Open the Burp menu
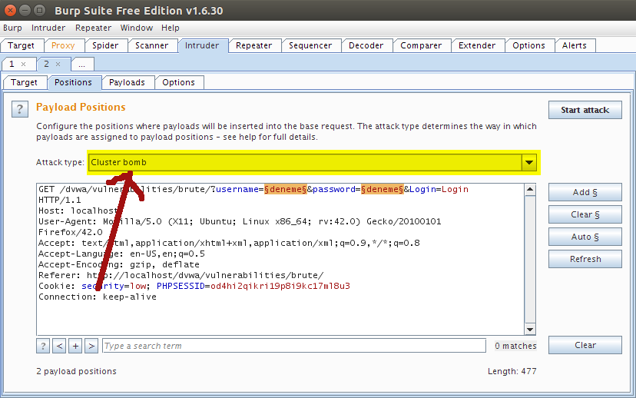 pos(12,28)
